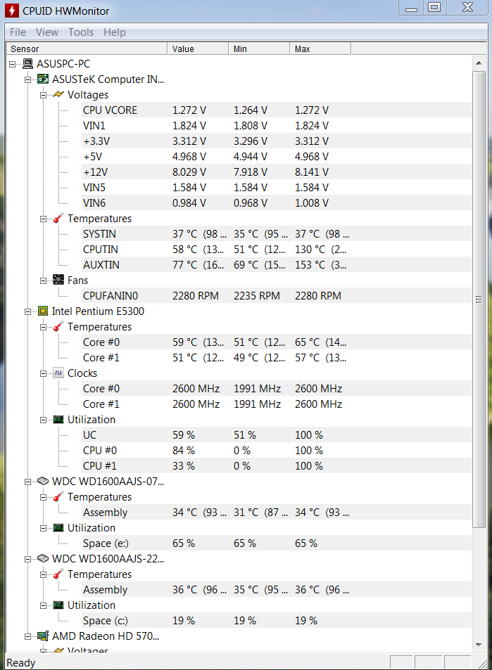492x670 pixels.
Task: Collapse the Clocks group
Action: (x=43, y=373)
